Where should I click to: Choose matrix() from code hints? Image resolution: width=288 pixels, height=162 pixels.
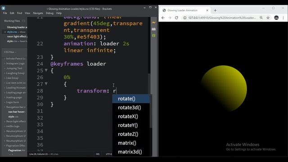(x=131, y=143)
